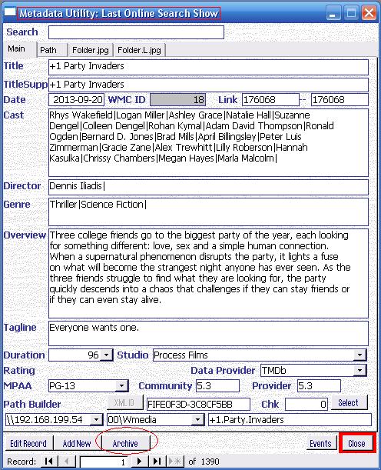
Task: Click the first Link field 176068
Action: pos(270,100)
